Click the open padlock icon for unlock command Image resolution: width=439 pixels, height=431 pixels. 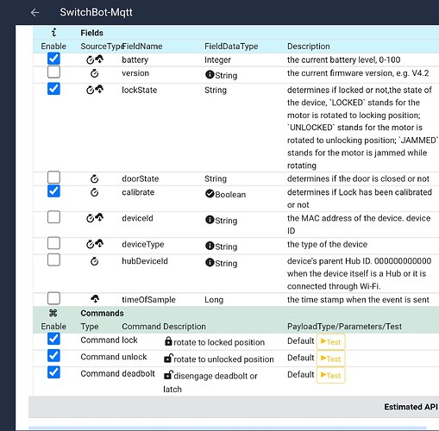tap(168, 358)
